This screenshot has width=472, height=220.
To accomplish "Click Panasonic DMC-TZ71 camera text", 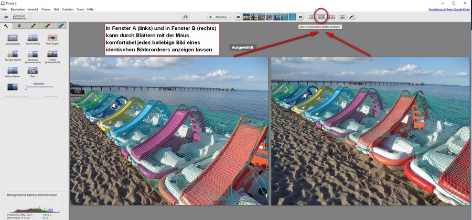I will coord(20,215).
